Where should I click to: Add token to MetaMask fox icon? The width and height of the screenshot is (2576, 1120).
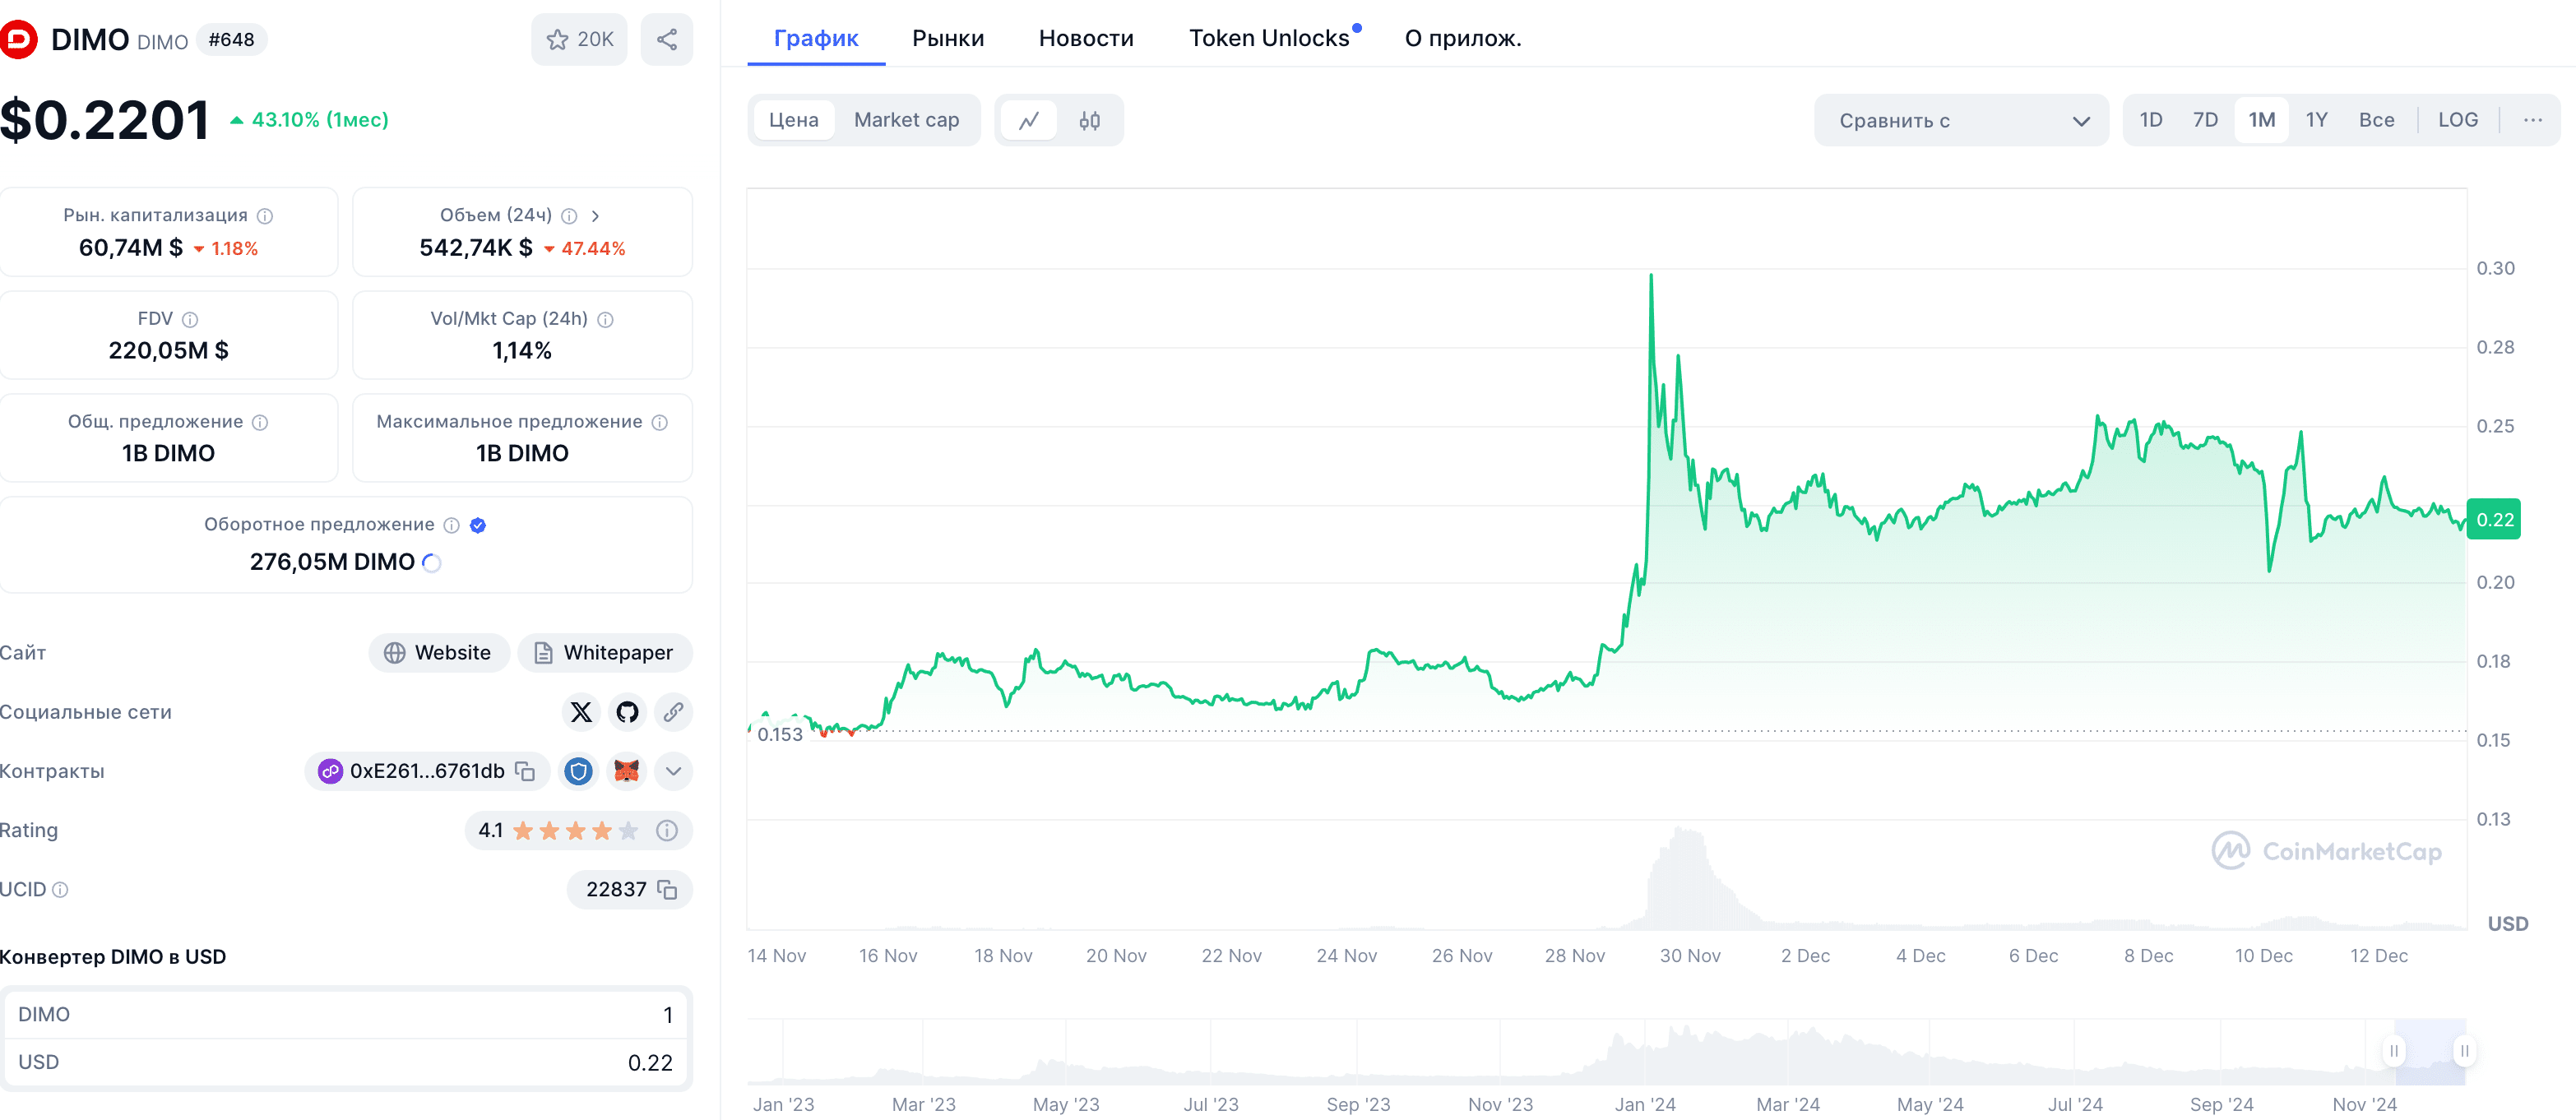tap(626, 771)
